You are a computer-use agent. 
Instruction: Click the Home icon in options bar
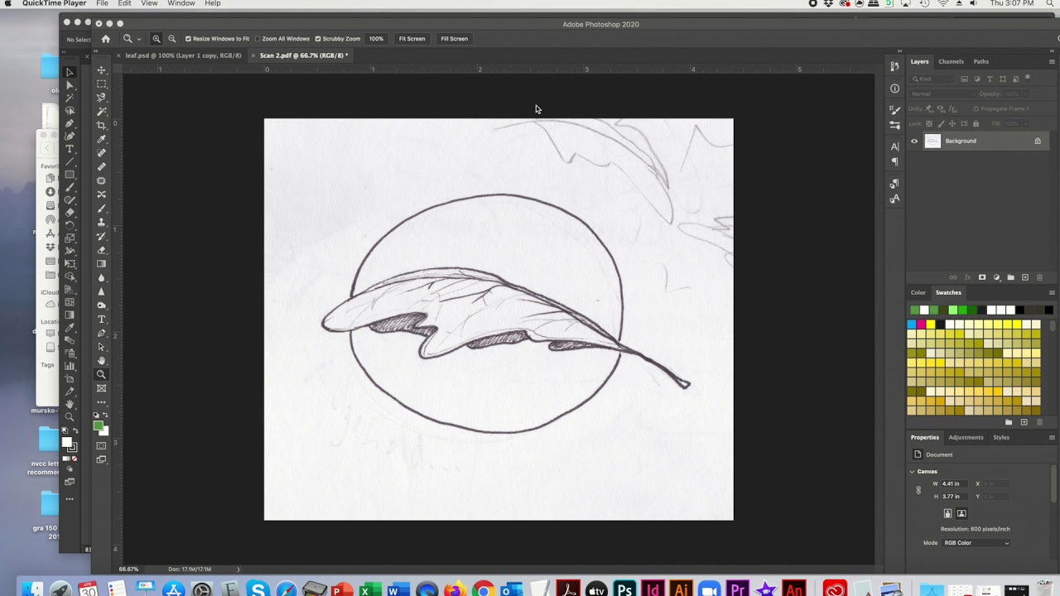pyautogui.click(x=105, y=39)
